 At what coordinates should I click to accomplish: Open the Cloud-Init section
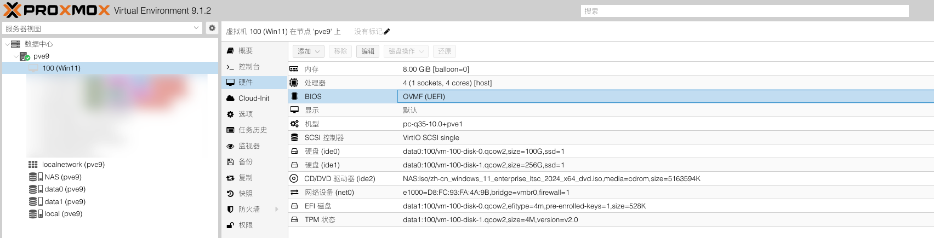pyautogui.click(x=254, y=98)
